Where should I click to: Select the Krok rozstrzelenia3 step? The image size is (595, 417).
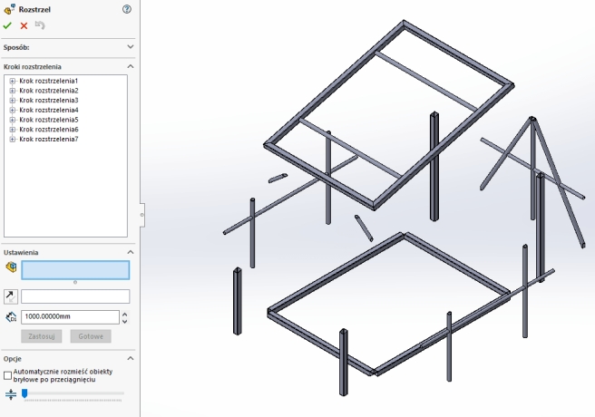[49, 101]
